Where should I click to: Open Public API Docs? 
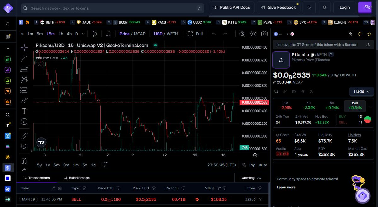click(232, 7)
